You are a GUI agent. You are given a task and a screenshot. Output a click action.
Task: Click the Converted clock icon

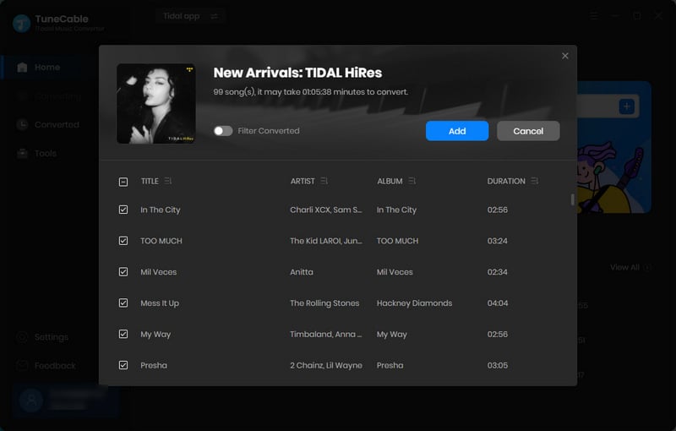coord(22,124)
